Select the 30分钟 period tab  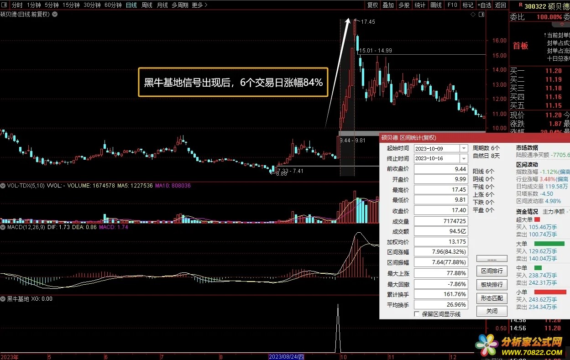[92, 5]
